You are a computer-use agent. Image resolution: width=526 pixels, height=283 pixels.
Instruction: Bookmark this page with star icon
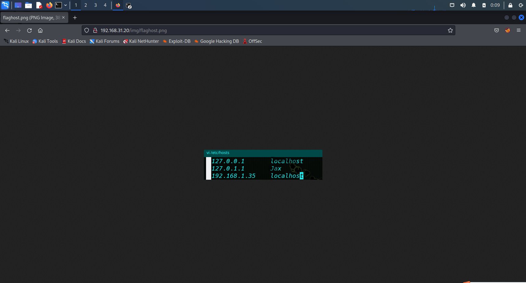pos(450,31)
